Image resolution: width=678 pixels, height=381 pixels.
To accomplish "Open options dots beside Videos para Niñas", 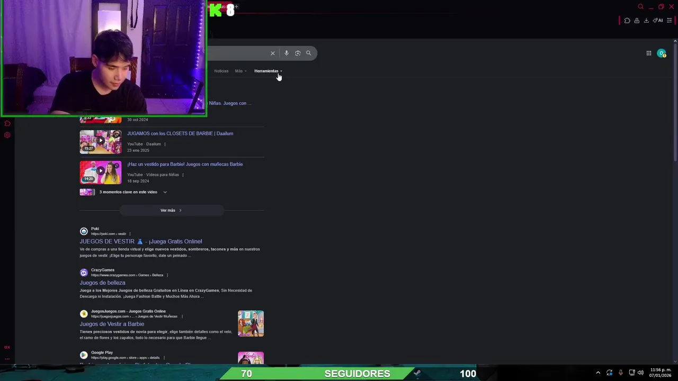I will coord(183,175).
